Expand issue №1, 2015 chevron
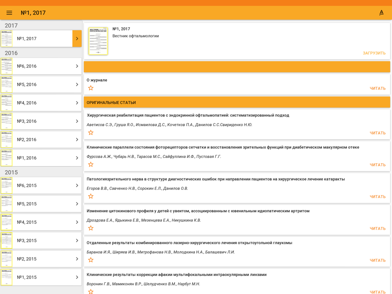 tap(77, 277)
